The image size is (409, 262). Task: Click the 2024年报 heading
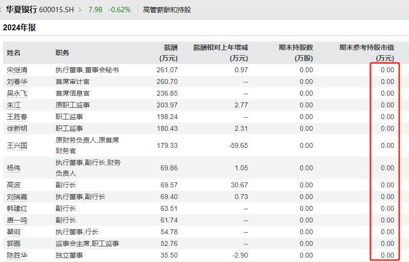[x=20, y=27]
